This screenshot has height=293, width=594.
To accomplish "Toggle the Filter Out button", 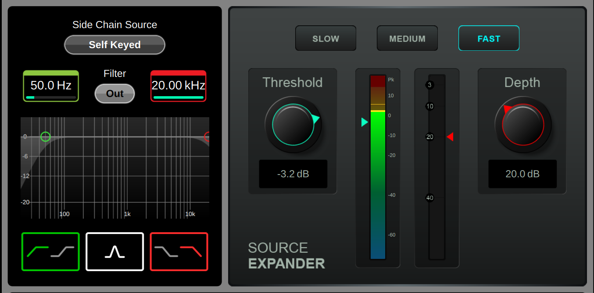I will click(x=115, y=94).
